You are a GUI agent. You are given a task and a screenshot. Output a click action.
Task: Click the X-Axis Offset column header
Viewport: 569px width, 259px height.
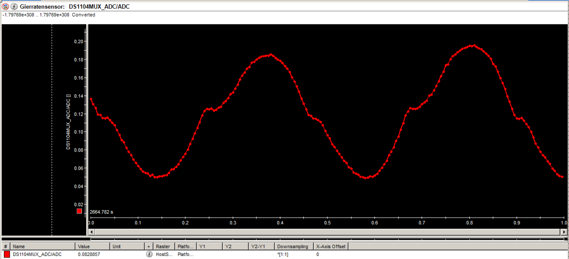click(330, 246)
